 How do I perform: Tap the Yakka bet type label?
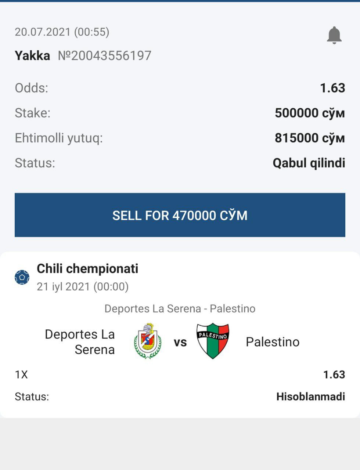point(32,55)
